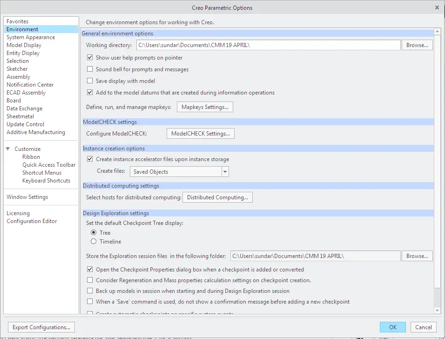Click Distributed Computing button
Viewport: 445px width, 339px height.
click(x=217, y=197)
